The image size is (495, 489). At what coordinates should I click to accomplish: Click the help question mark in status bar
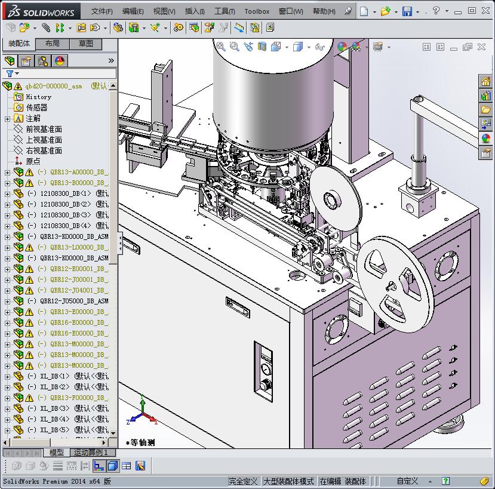coord(445,481)
